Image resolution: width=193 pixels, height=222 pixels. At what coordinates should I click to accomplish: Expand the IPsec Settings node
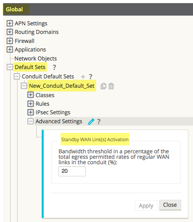[30, 112]
